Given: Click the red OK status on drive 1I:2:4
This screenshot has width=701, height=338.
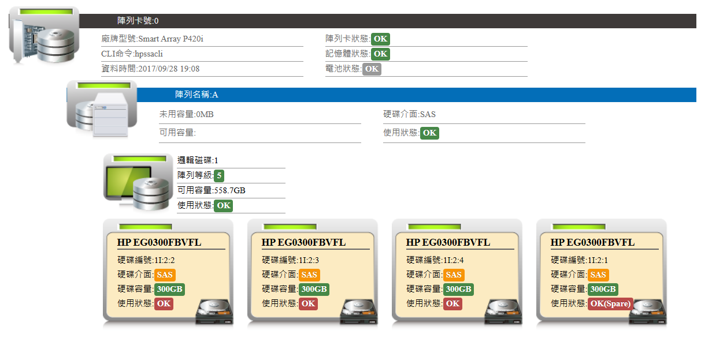Looking at the screenshot, I should click(x=453, y=304).
